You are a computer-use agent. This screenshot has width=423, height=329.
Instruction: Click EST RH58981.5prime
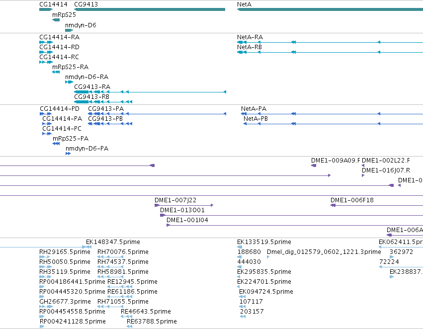(x=123, y=272)
